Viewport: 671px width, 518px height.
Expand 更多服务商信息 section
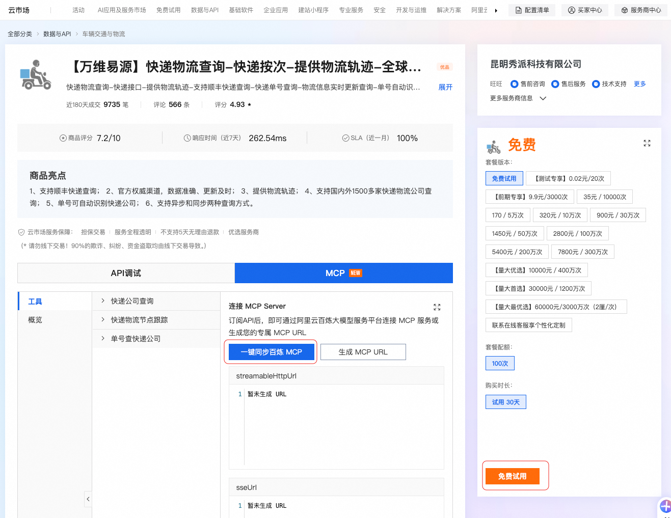tap(518, 98)
